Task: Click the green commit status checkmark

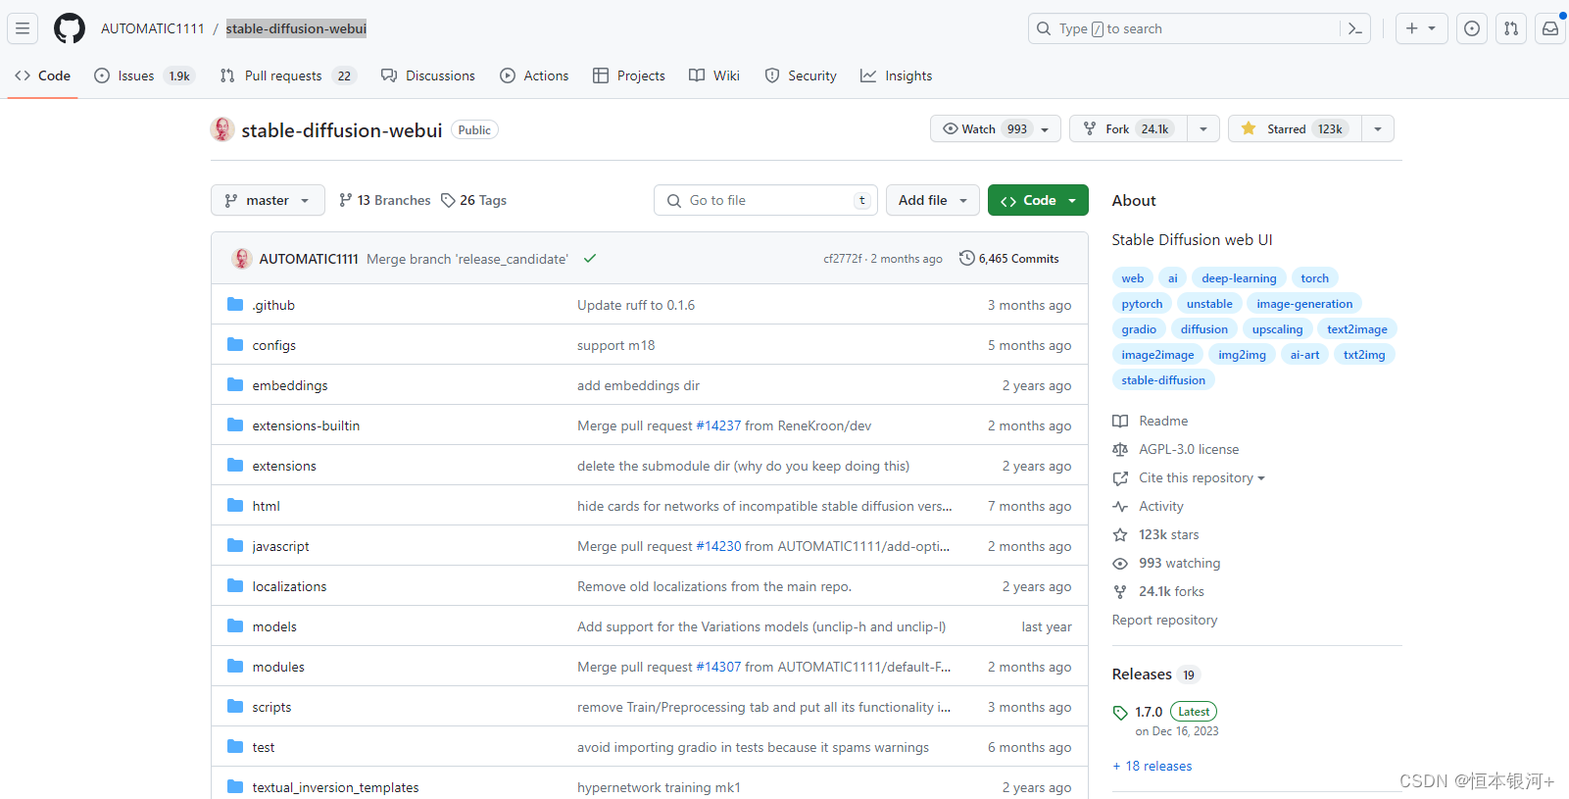Action: coord(590,259)
